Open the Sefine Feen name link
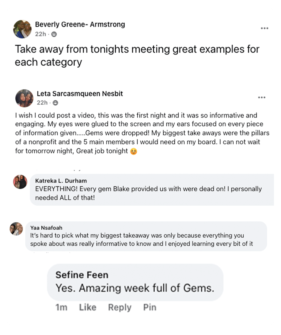This screenshot has height=335, width=281. click(82, 275)
